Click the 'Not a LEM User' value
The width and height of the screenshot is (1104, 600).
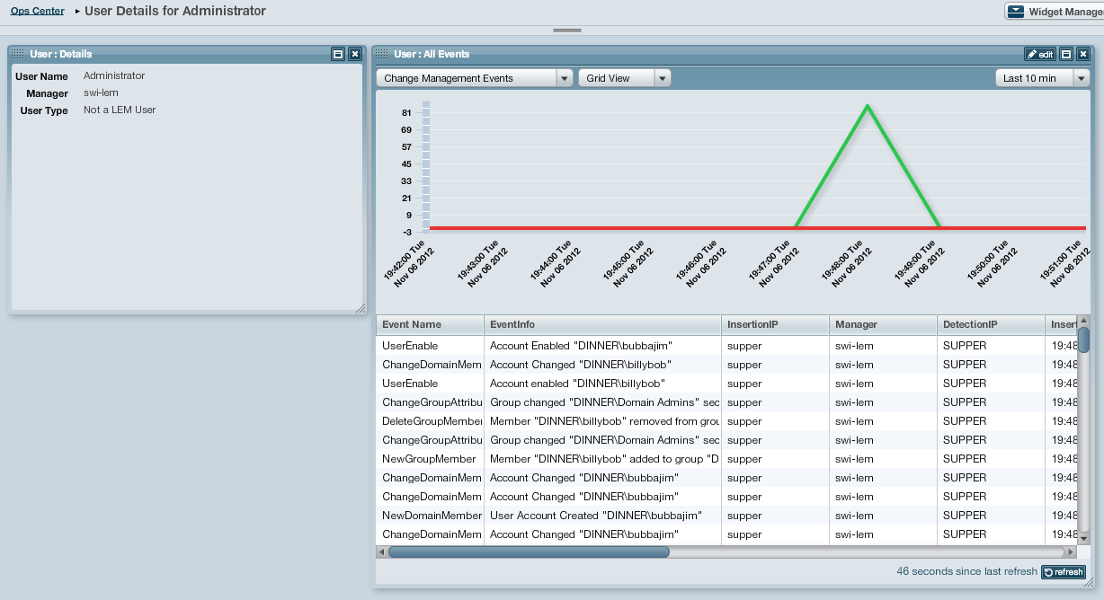(120, 110)
